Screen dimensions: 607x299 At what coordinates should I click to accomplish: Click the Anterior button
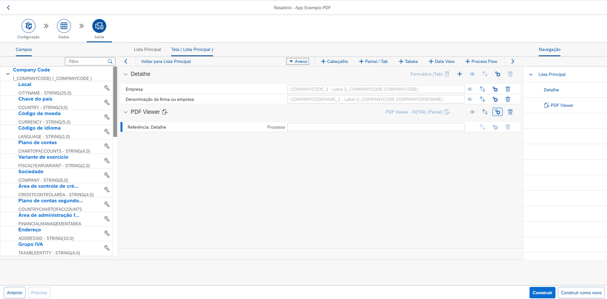15,293
